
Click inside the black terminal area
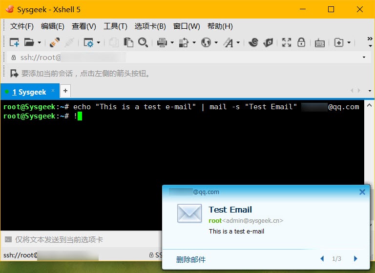point(182,165)
